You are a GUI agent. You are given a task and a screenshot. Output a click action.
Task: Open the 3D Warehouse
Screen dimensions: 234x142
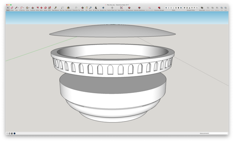click(129, 8)
